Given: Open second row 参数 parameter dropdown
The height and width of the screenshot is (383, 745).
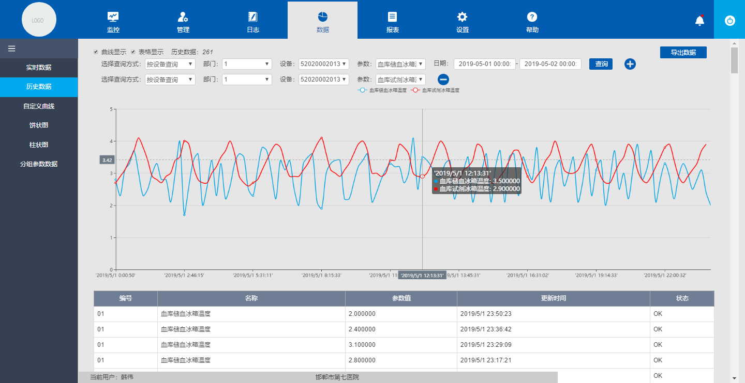Looking at the screenshot, I should (x=400, y=79).
